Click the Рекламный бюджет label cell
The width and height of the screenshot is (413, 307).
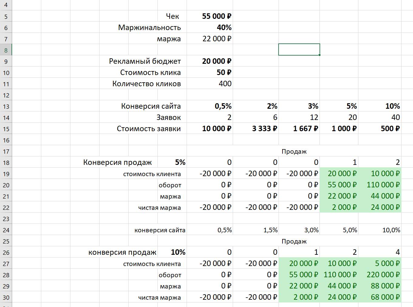pyautogui.click(x=145, y=61)
